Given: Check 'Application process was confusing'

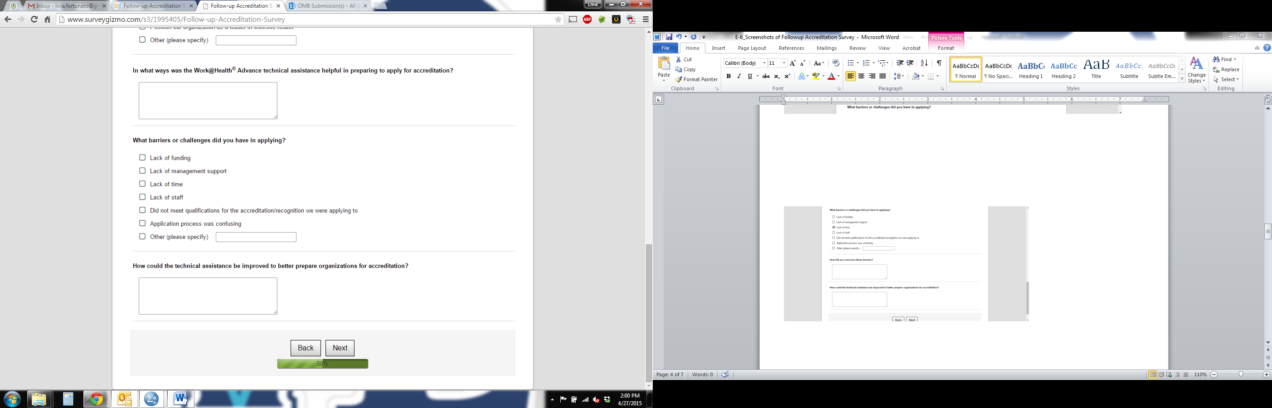Looking at the screenshot, I should click(142, 223).
